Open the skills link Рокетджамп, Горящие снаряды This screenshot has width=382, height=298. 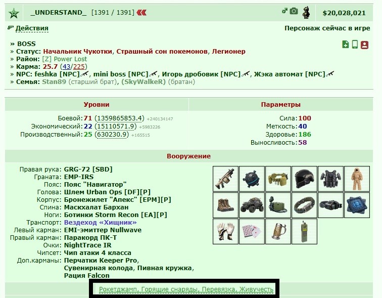[186, 289]
